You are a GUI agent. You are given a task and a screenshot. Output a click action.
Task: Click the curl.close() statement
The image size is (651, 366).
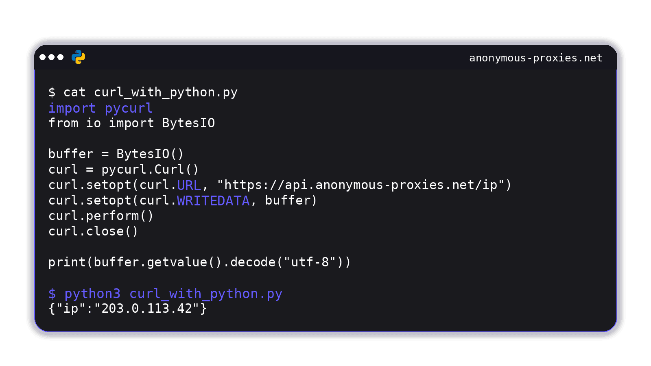tap(93, 231)
